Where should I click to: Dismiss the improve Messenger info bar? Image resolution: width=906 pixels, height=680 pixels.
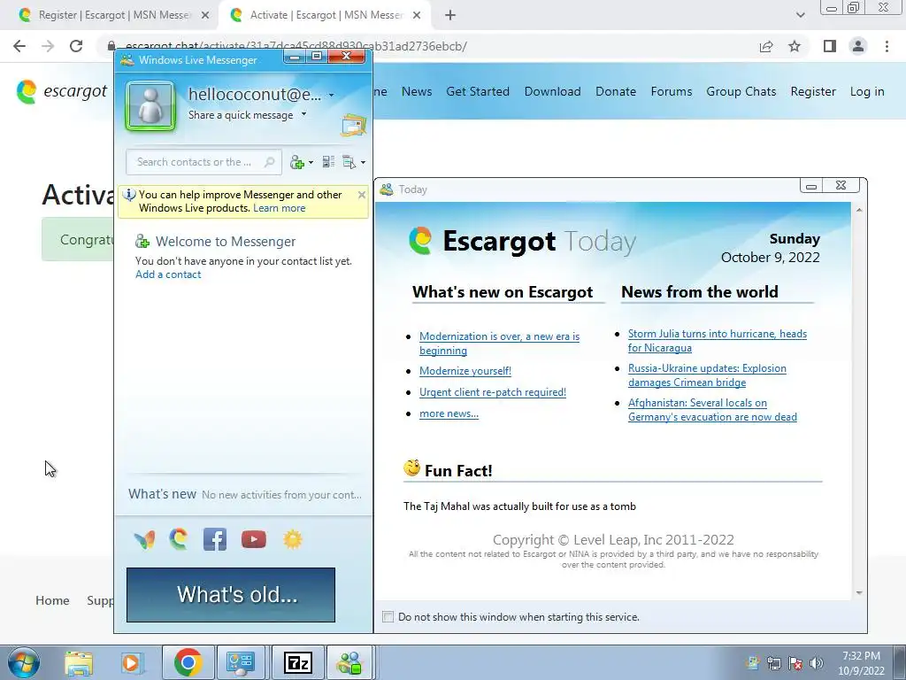pyautogui.click(x=362, y=195)
